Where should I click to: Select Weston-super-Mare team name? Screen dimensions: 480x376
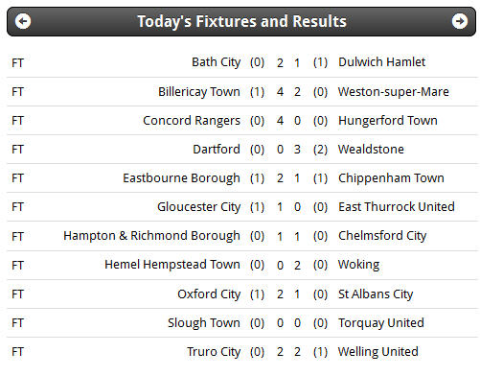(394, 92)
